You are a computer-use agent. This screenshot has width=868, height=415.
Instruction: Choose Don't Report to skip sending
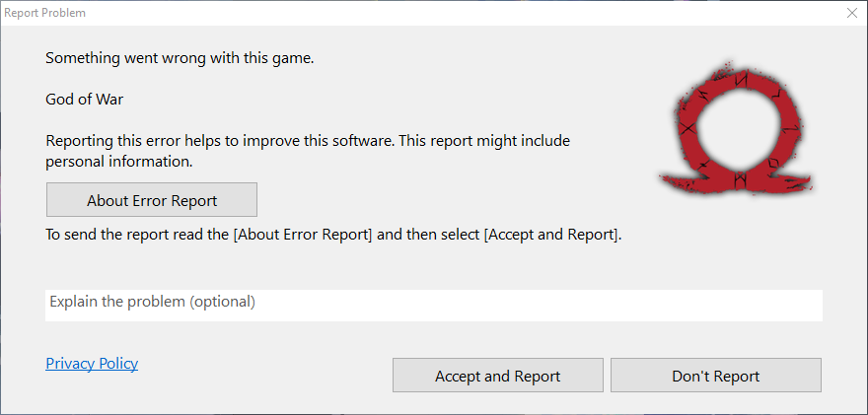pyautogui.click(x=715, y=376)
